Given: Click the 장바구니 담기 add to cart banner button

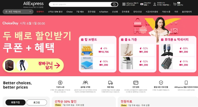Looking at the screenshot, I should point(33,66).
